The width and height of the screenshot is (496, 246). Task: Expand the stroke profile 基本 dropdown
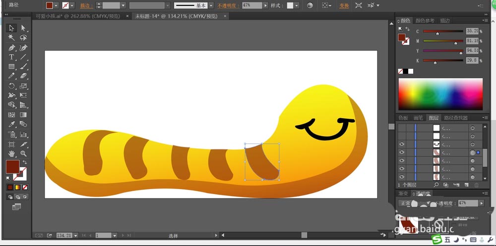211,5
